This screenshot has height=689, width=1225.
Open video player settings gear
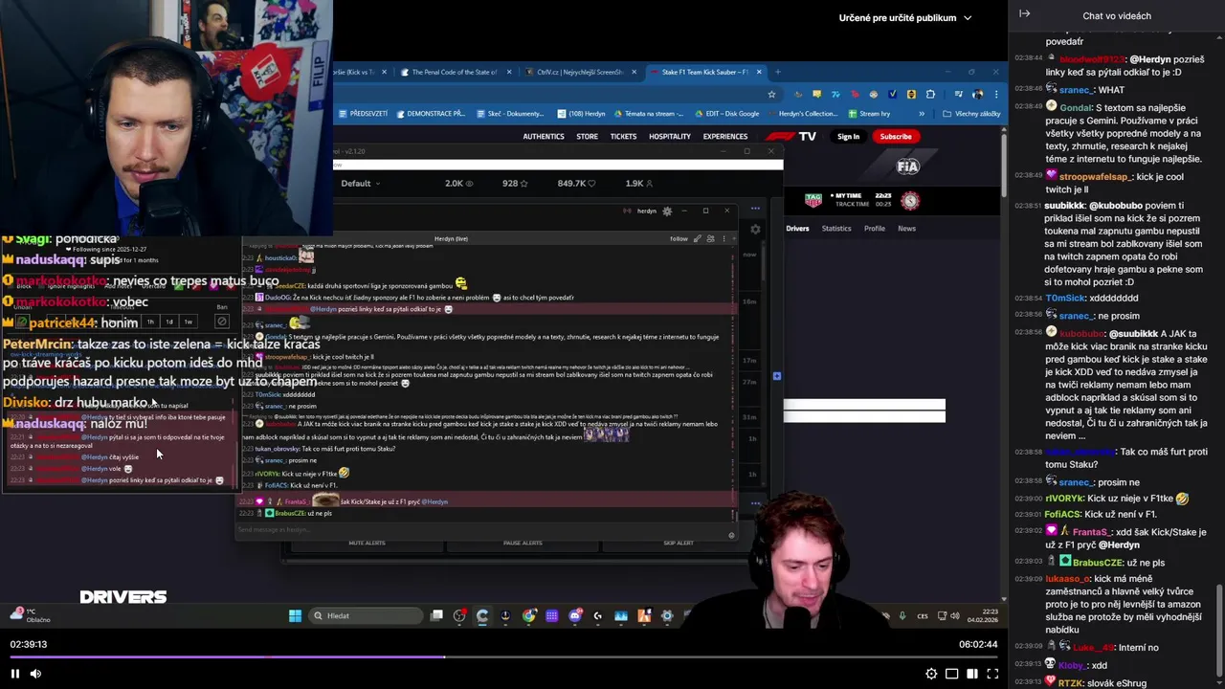tap(931, 674)
